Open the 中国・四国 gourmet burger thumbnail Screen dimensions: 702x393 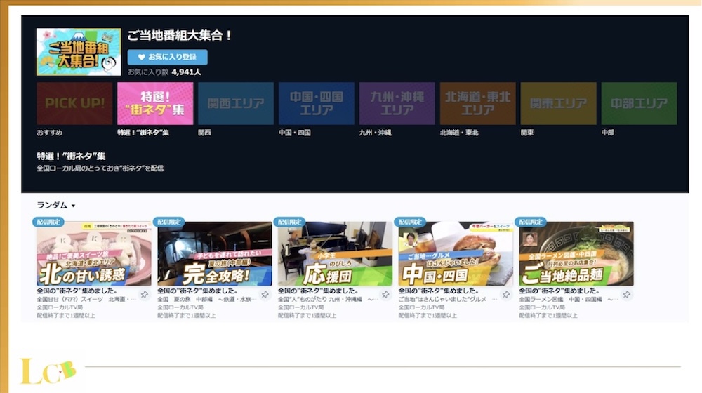(456, 254)
